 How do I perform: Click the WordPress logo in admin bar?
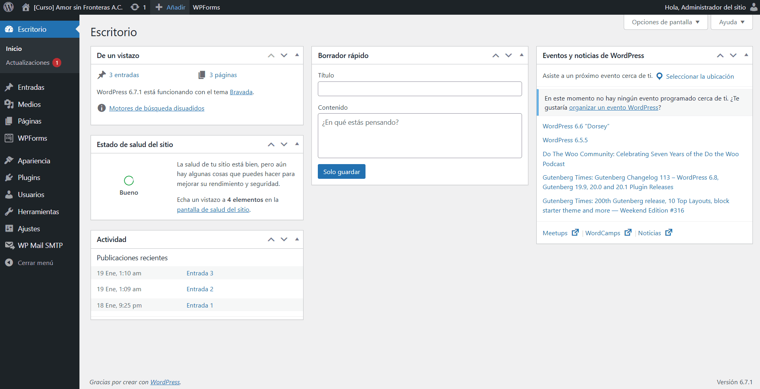point(8,7)
